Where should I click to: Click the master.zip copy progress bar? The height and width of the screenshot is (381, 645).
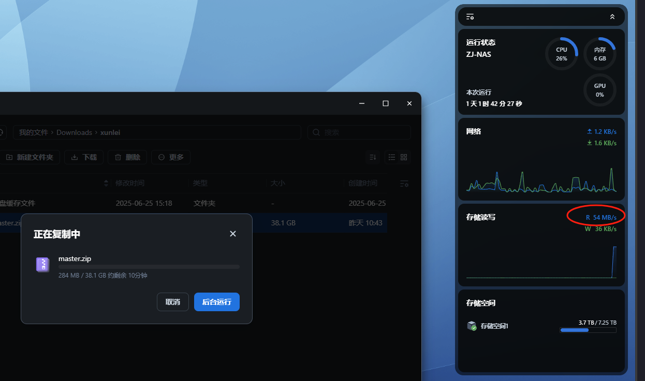pyautogui.click(x=149, y=267)
